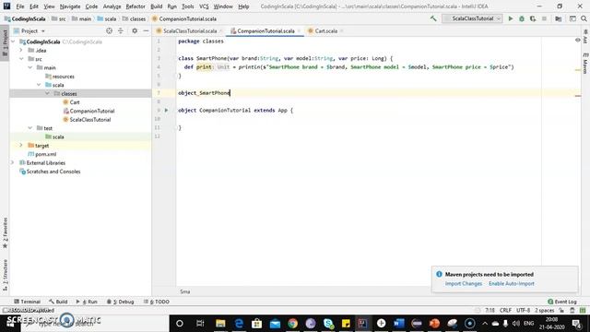Open the Run tool window button
The width and height of the screenshot is (590, 332).
tap(87, 302)
